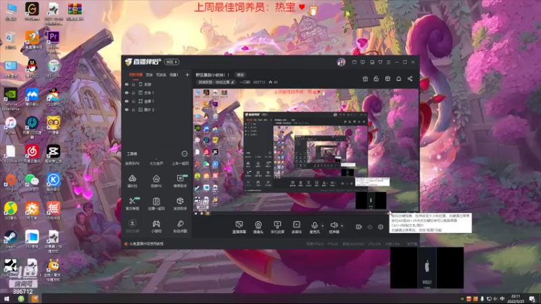The width and height of the screenshot is (541, 304).
Task: Click the orange taskbar app icon
Action: pyautogui.click(x=35, y=299)
